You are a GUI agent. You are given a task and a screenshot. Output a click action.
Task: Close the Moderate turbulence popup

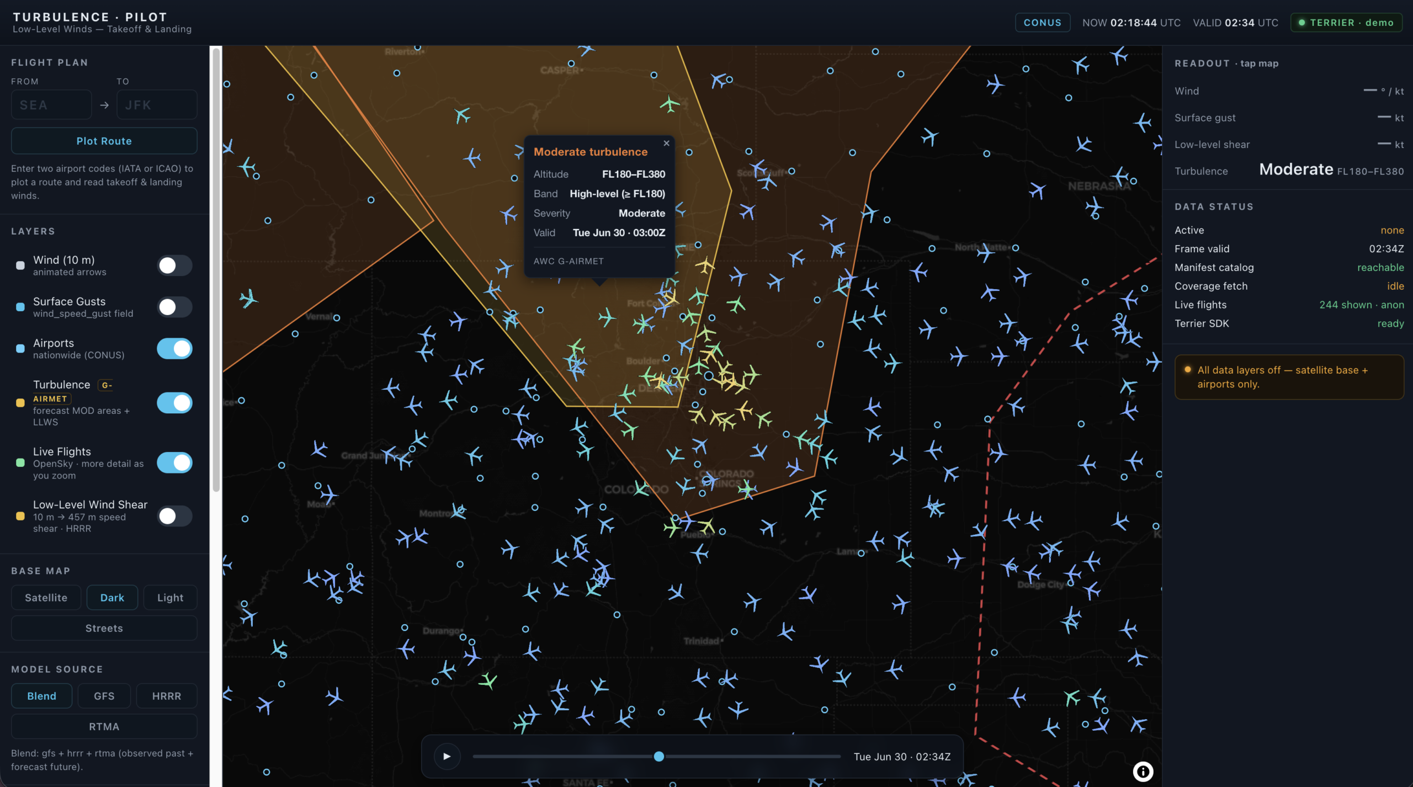click(x=666, y=143)
